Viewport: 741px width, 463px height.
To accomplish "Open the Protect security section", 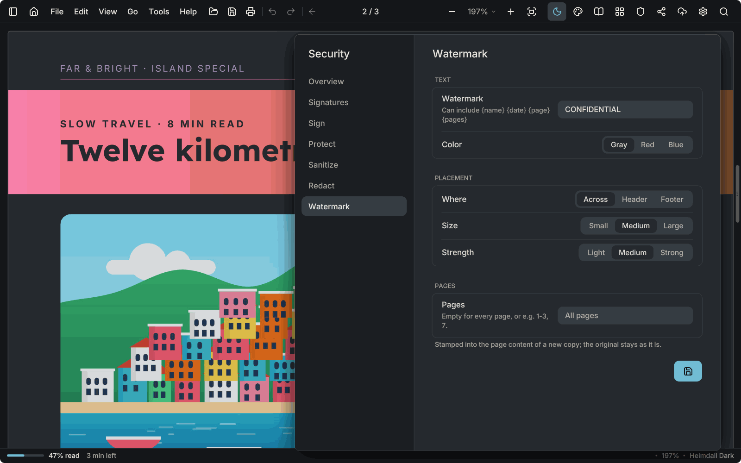I will (354, 144).
